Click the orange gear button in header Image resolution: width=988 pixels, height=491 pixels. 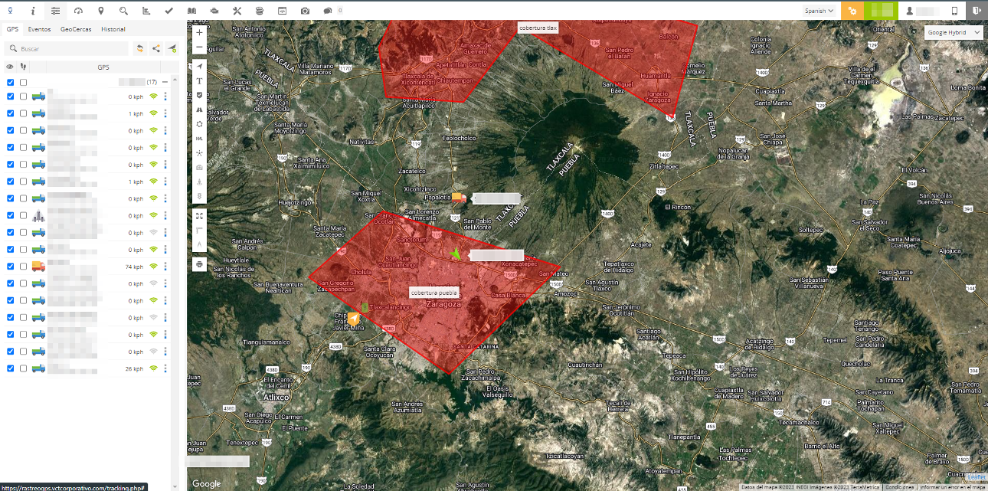(x=852, y=11)
